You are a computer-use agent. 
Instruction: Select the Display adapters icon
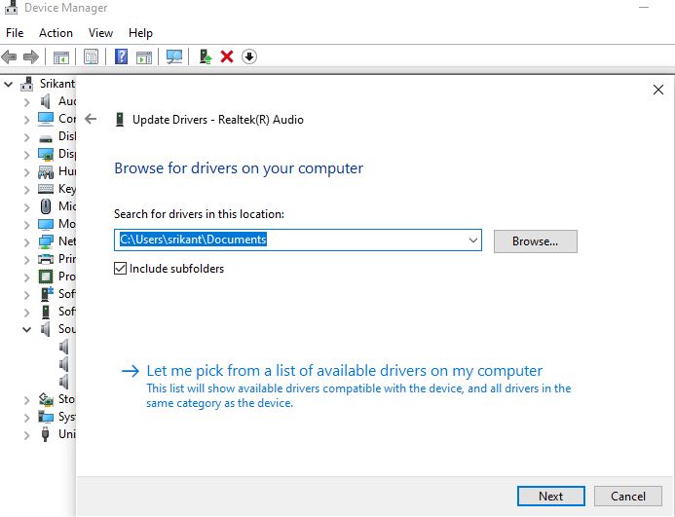tap(46, 154)
